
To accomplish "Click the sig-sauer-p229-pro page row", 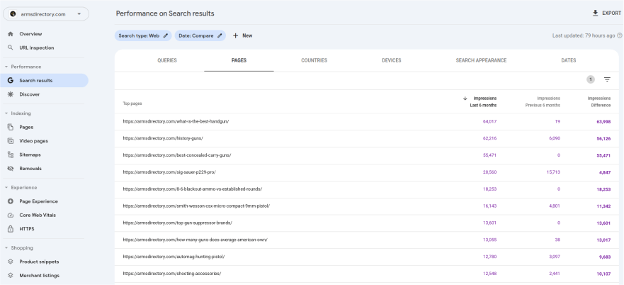I will (x=366, y=172).
